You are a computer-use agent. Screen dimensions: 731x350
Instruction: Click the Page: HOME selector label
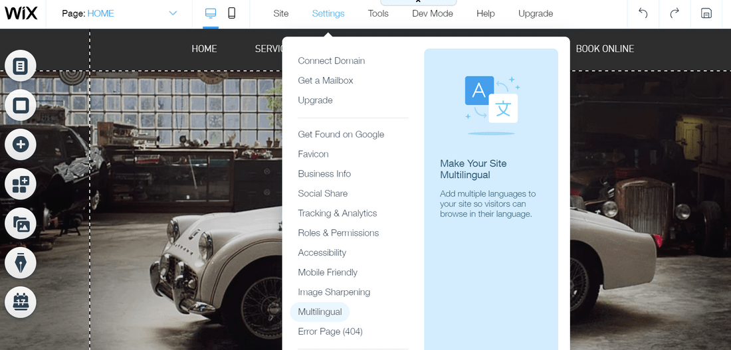coord(88,13)
